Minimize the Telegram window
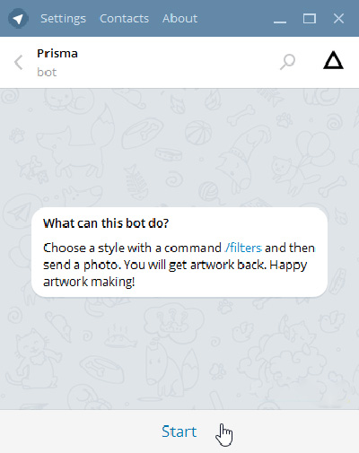This screenshot has height=453, width=359. click(x=280, y=19)
